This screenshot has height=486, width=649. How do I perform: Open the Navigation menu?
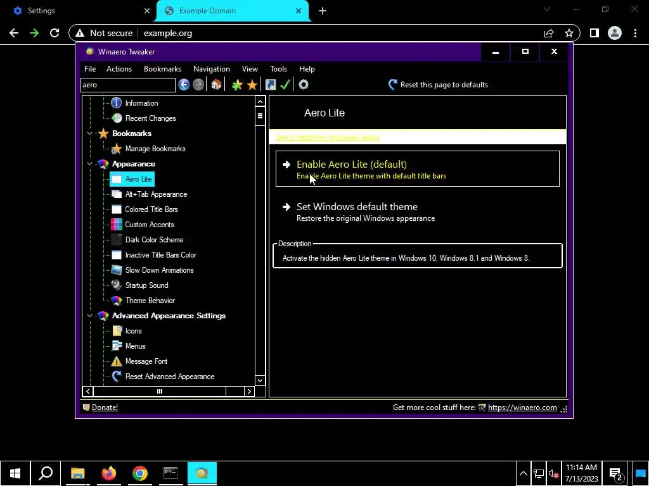point(212,69)
